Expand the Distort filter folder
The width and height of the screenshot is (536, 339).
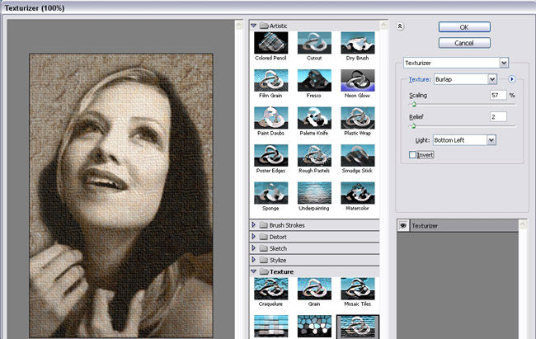pyautogui.click(x=253, y=237)
